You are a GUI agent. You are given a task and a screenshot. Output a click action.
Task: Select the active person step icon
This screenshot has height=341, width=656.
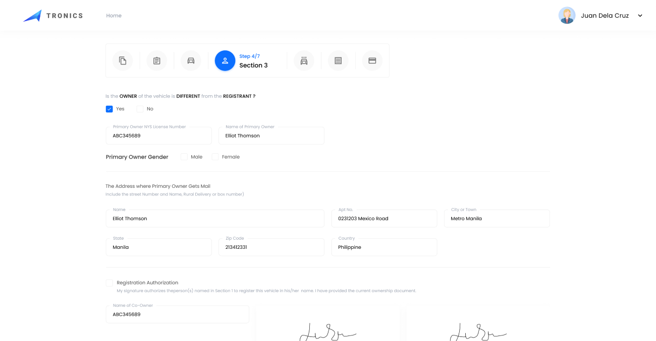click(225, 60)
